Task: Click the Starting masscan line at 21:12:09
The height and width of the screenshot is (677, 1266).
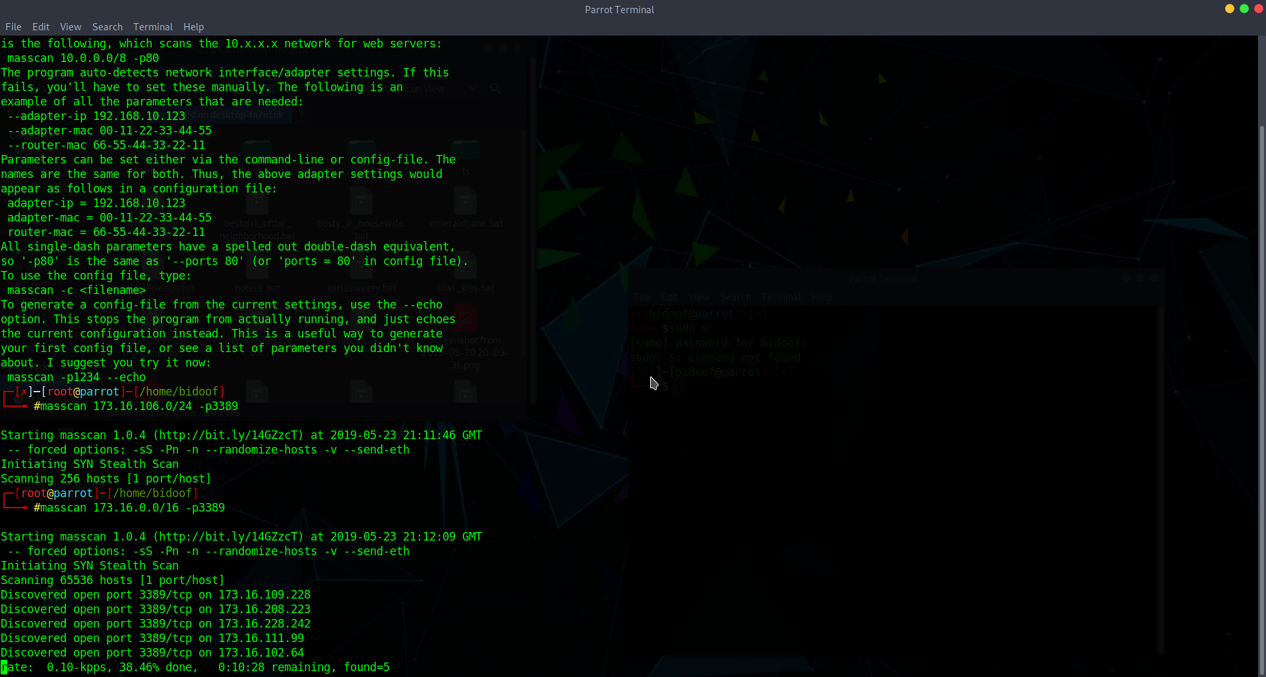Action: (241, 537)
